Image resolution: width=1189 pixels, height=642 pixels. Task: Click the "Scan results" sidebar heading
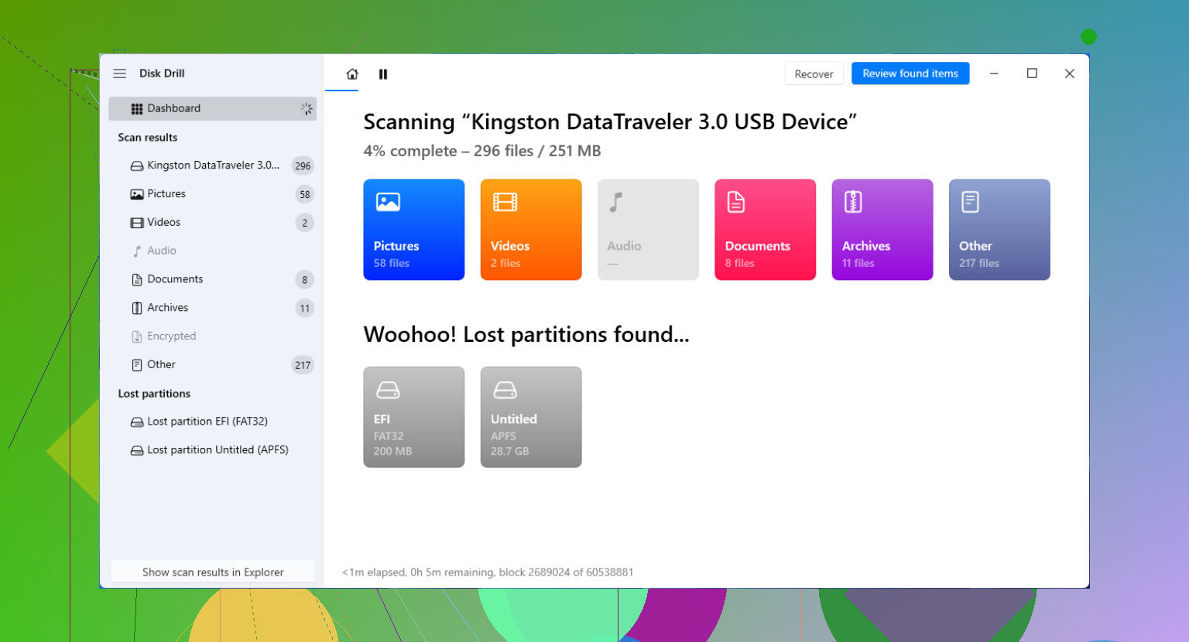[148, 138]
